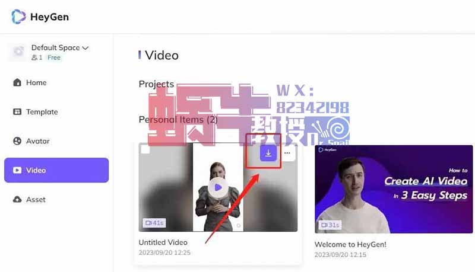Click the 41s duration badge
This screenshot has height=272, width=475.
pos(154,223)
